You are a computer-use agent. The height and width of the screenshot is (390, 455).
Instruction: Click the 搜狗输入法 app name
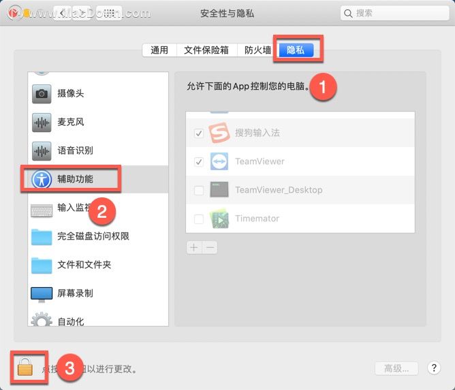tap(257, 133)
